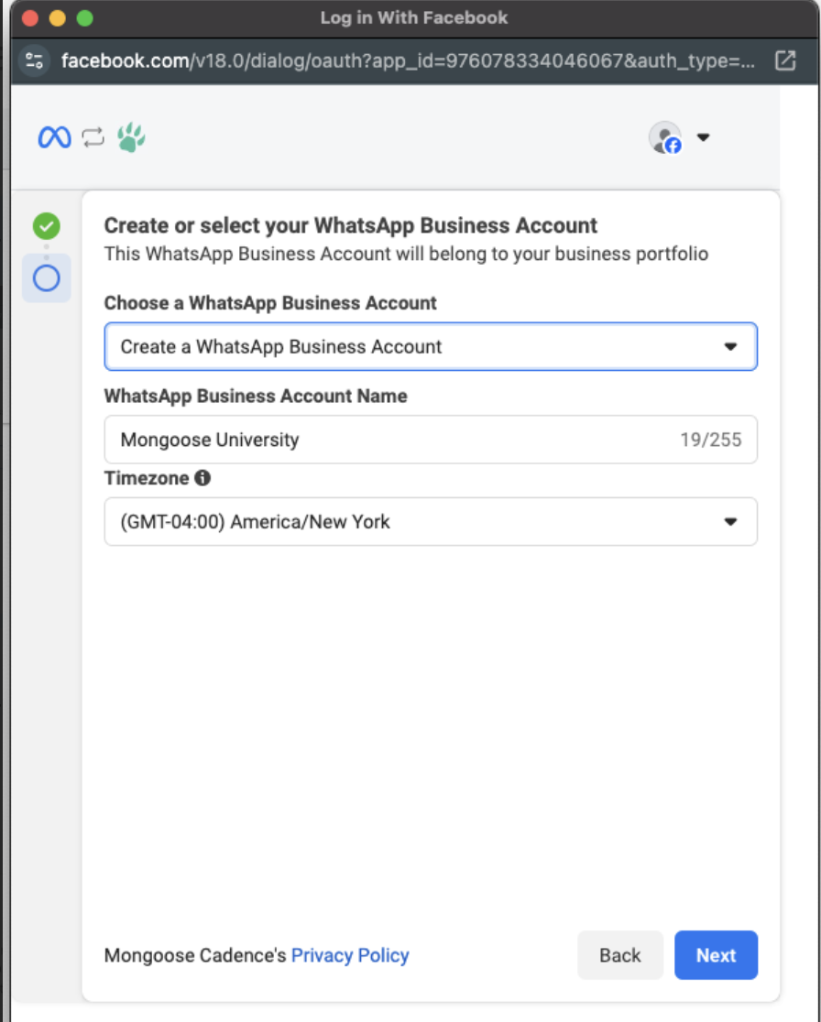Open Mongoose Cadence's Privacy Policy link

pyautogui.click(x=350, y=955)
